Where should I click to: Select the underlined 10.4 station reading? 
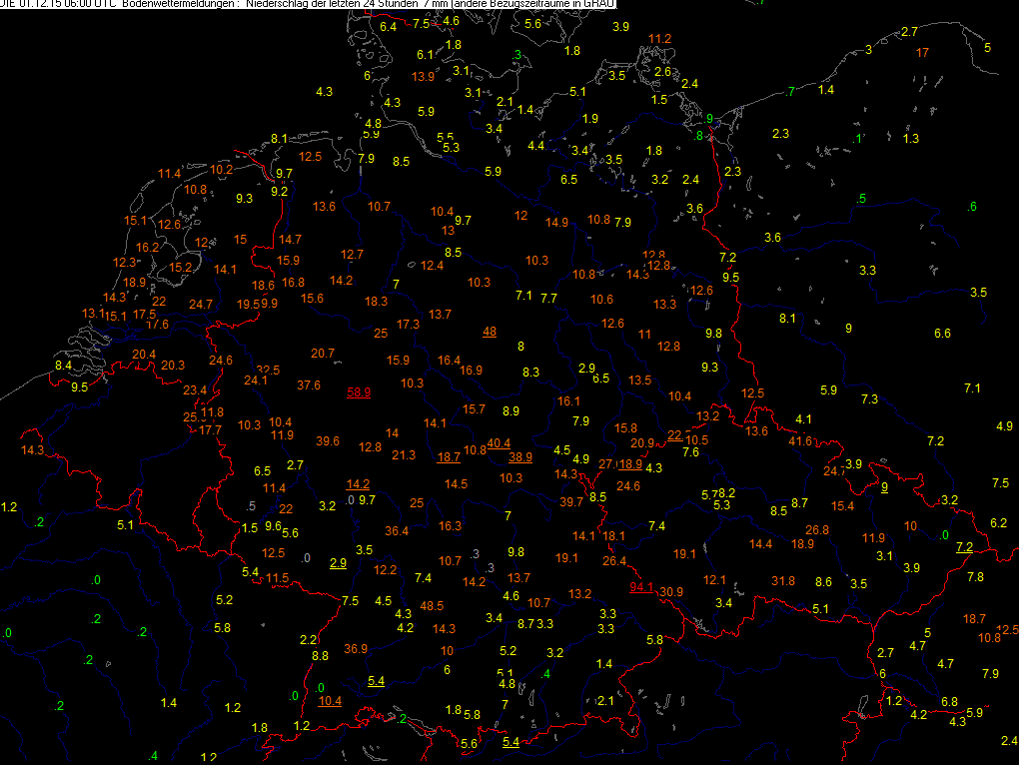coord(330,700)
